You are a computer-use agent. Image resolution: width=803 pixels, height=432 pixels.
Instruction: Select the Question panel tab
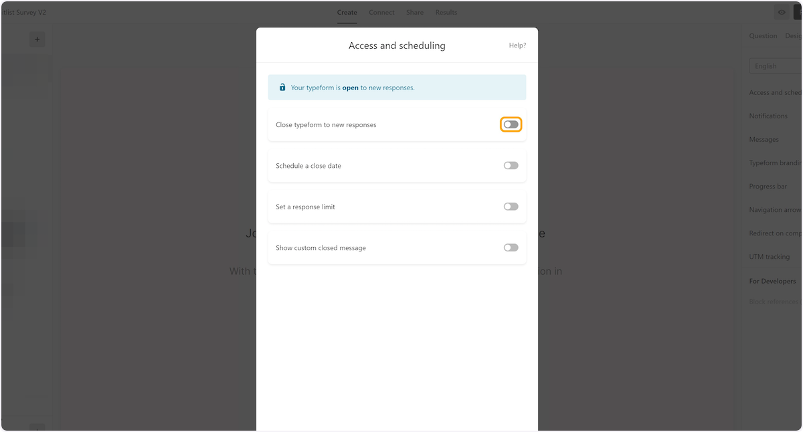763,36
